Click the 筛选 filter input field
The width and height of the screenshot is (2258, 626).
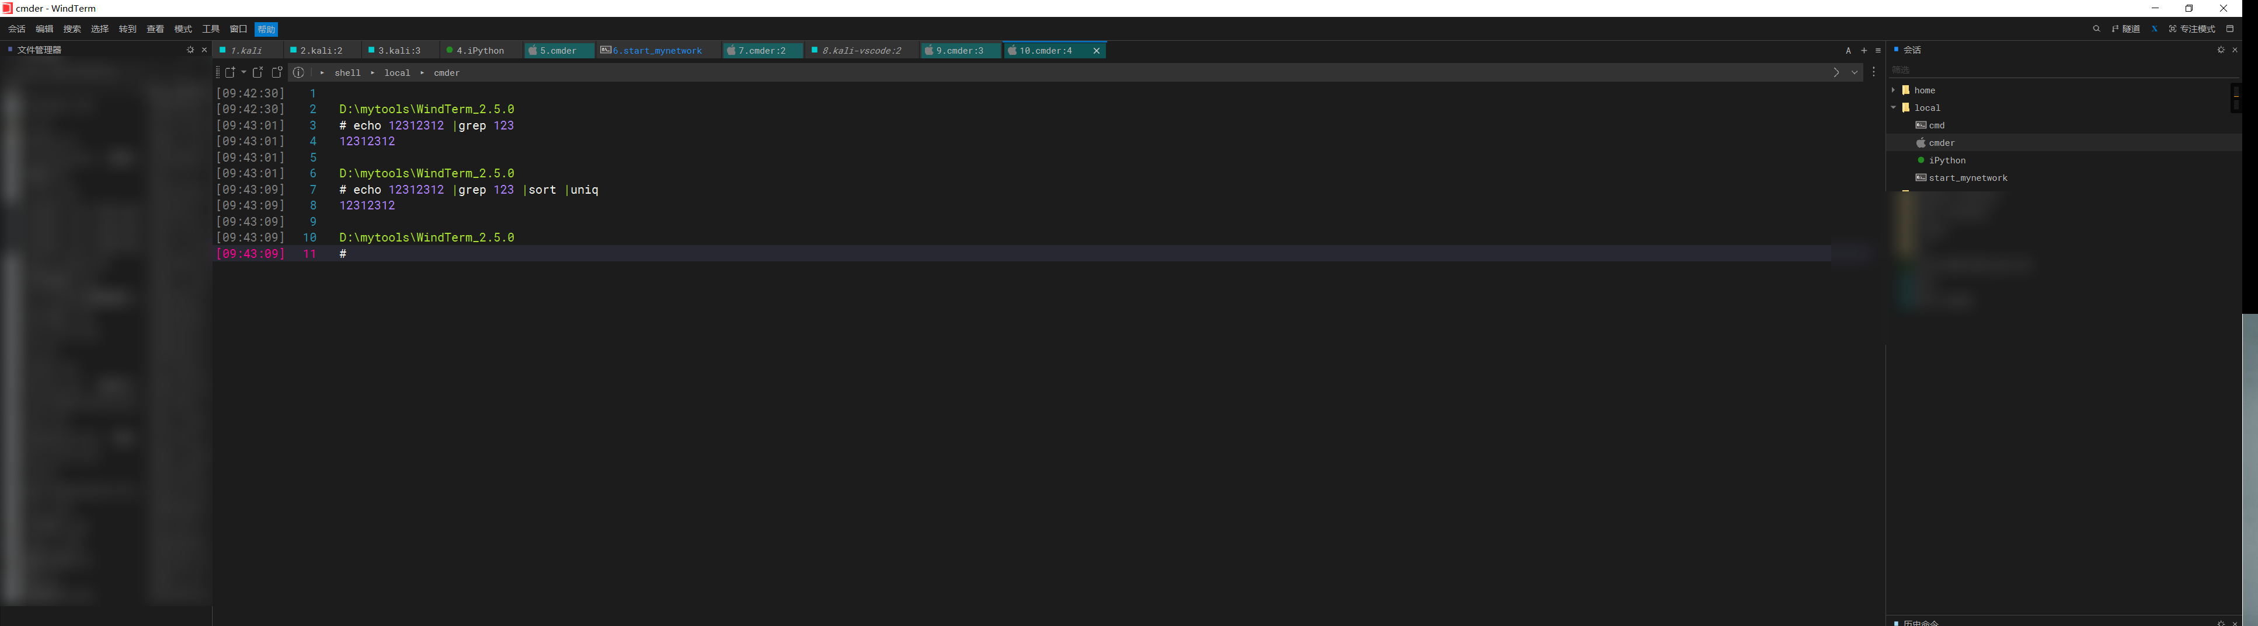(2051, 70)
